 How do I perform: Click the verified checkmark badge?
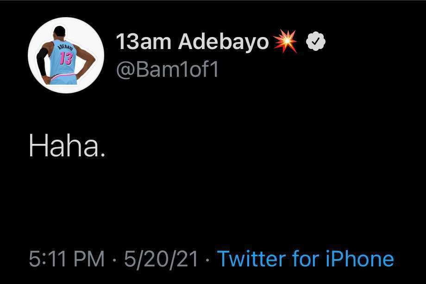(x=316, y=43)
